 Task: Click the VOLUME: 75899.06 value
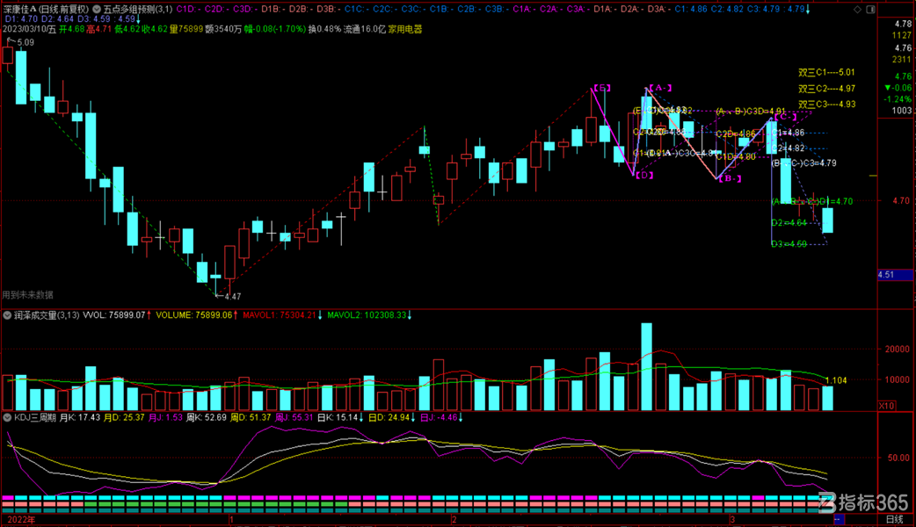[194, 315]
